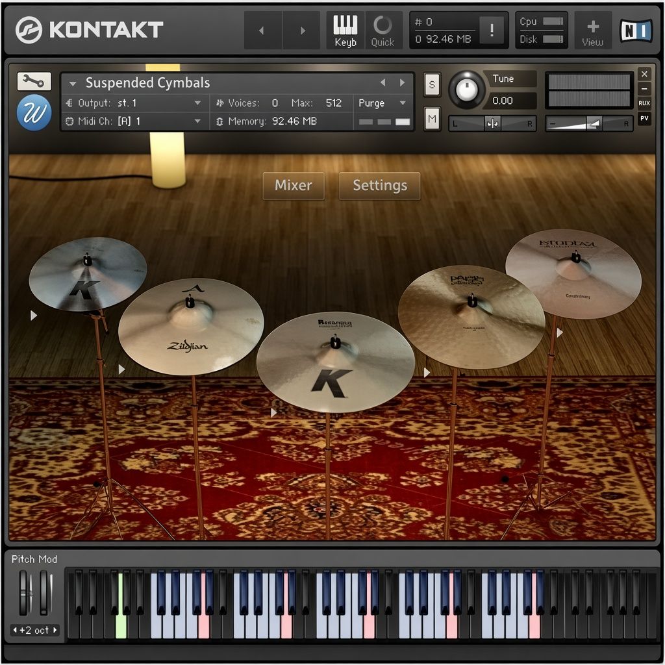Viewport: 665px width, 665px height.
Task: Expand arrow beside the Zildjian A cymbal
Action: coord(121,370)
